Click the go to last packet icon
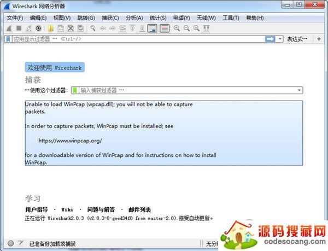328x251 pixels. [142, 28]
